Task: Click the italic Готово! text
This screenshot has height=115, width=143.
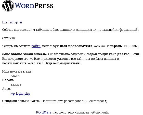Action: pos(9,38)
